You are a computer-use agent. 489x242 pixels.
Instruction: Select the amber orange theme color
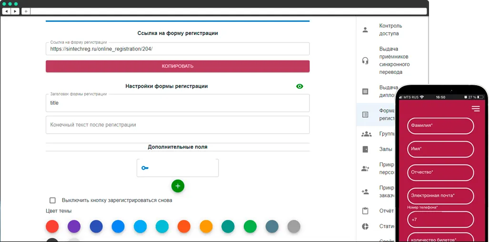pos(206,226)
